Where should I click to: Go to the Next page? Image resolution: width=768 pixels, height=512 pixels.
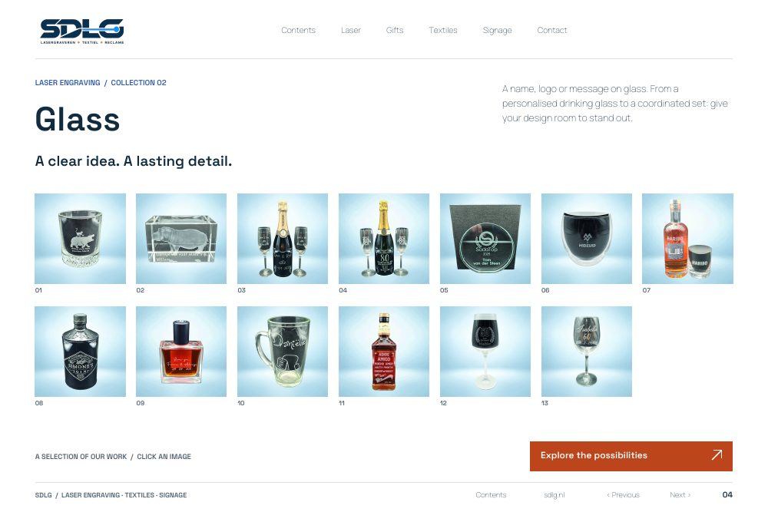[x=680, y=495]
